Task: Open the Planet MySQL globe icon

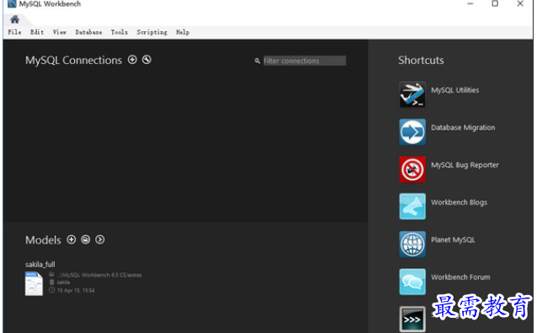Action: [412, 244]
